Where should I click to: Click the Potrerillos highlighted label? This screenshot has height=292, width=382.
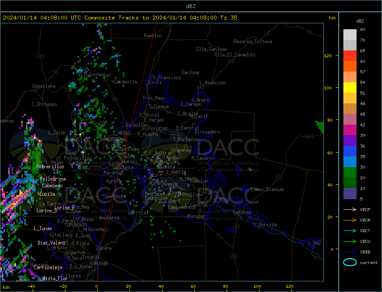50,167
